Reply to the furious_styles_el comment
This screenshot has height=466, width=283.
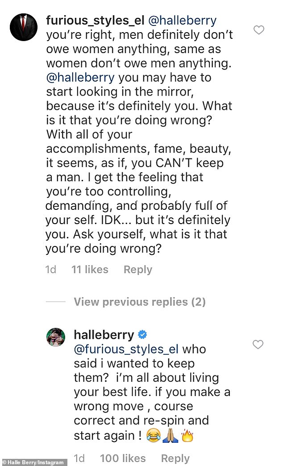137,270
